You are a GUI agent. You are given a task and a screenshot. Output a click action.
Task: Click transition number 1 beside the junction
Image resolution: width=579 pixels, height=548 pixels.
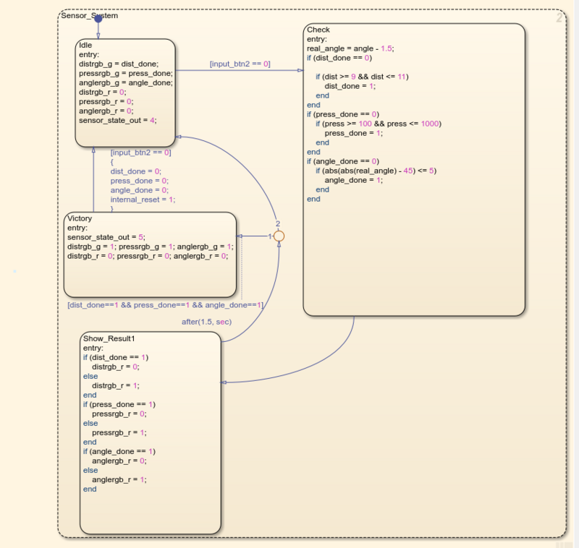(x=270, y=236)
